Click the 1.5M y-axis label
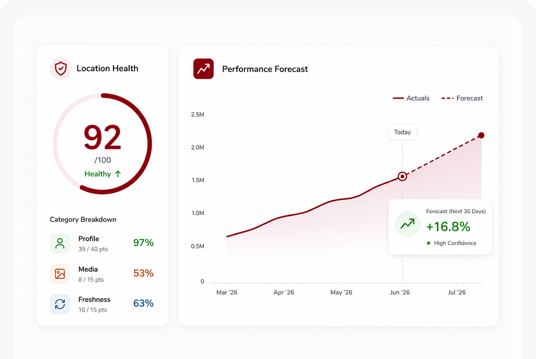 pos(198,181)
